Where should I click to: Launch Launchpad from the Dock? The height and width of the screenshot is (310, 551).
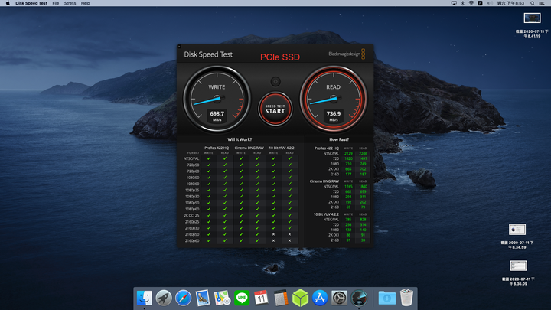click(164, 298)
